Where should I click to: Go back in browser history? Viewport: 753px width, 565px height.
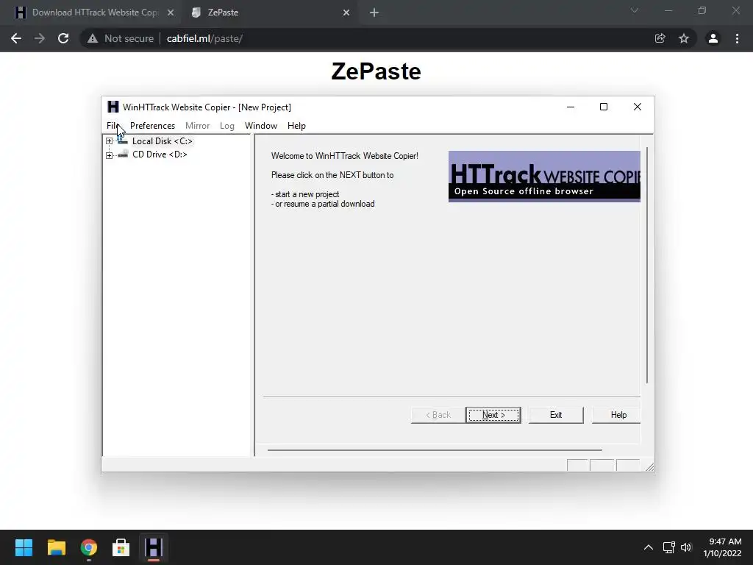tap(16, 38)
